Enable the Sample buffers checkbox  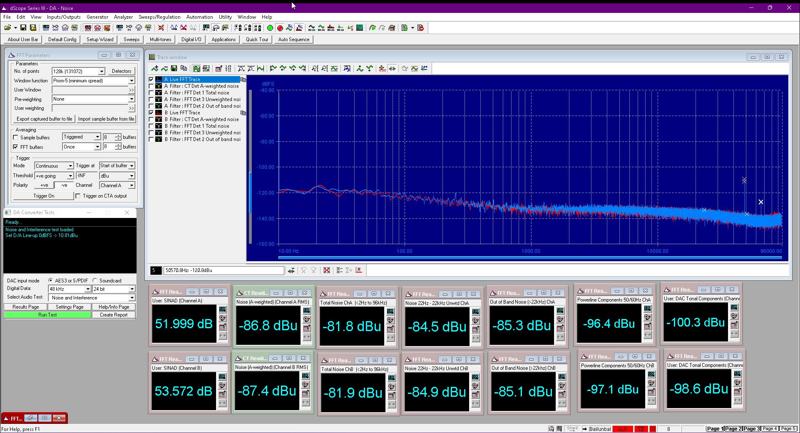[x=16, y=138]
